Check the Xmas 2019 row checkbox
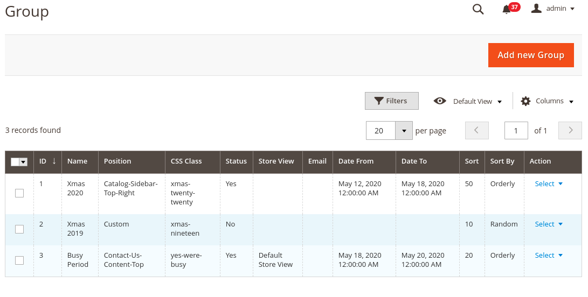 click(x=19, y=229)
